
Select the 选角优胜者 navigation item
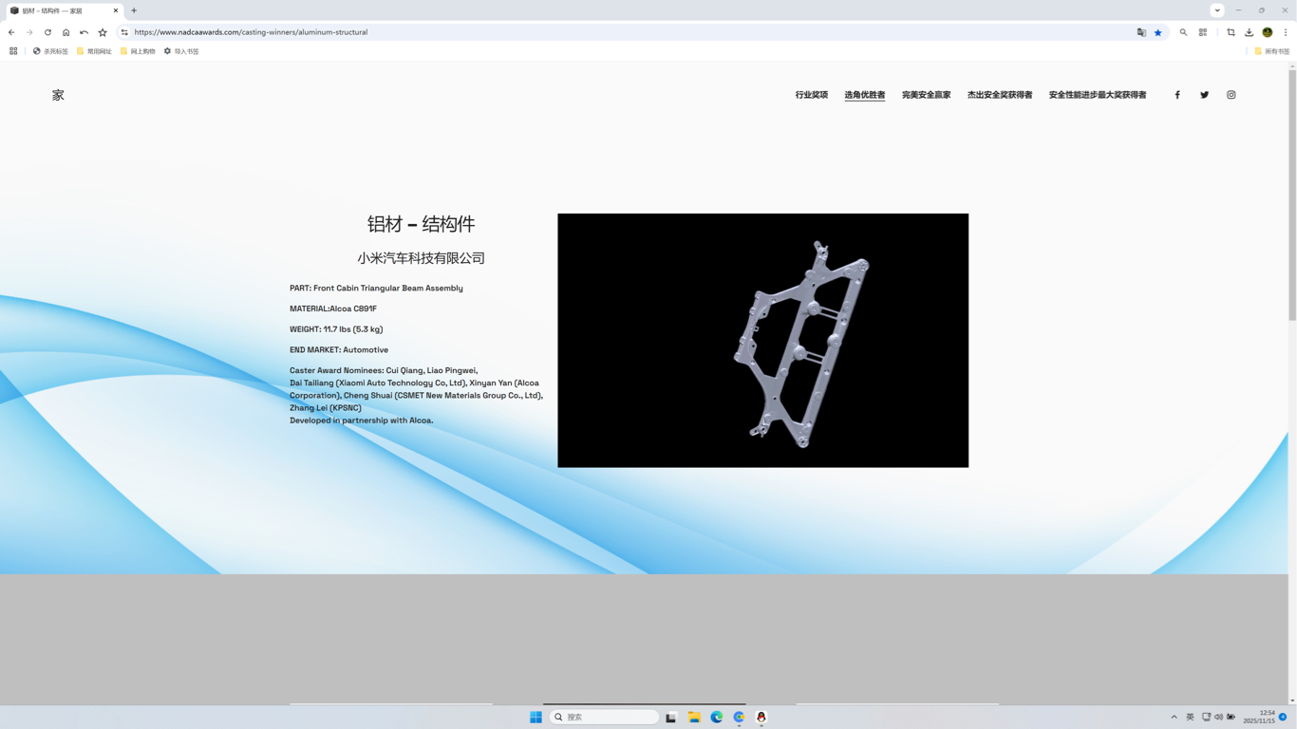[x=865, y=95]
